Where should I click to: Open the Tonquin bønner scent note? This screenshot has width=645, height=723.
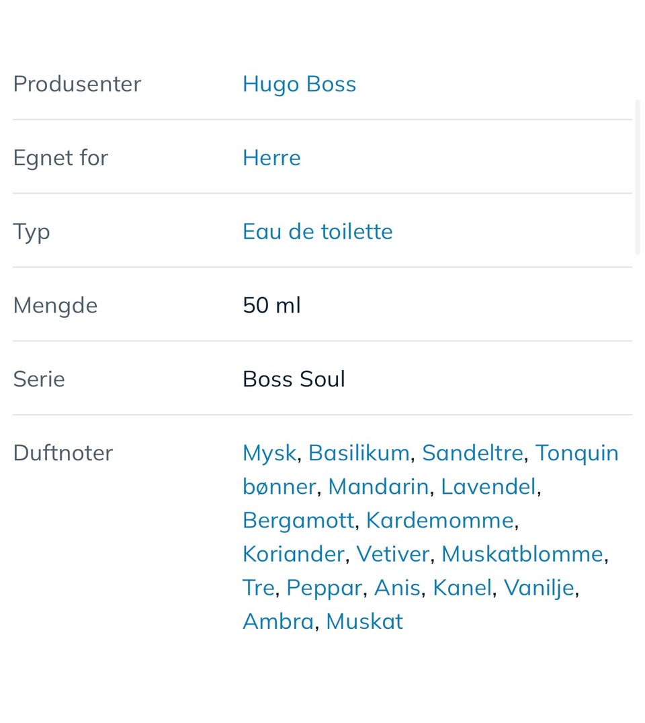[x=576, y=453]
